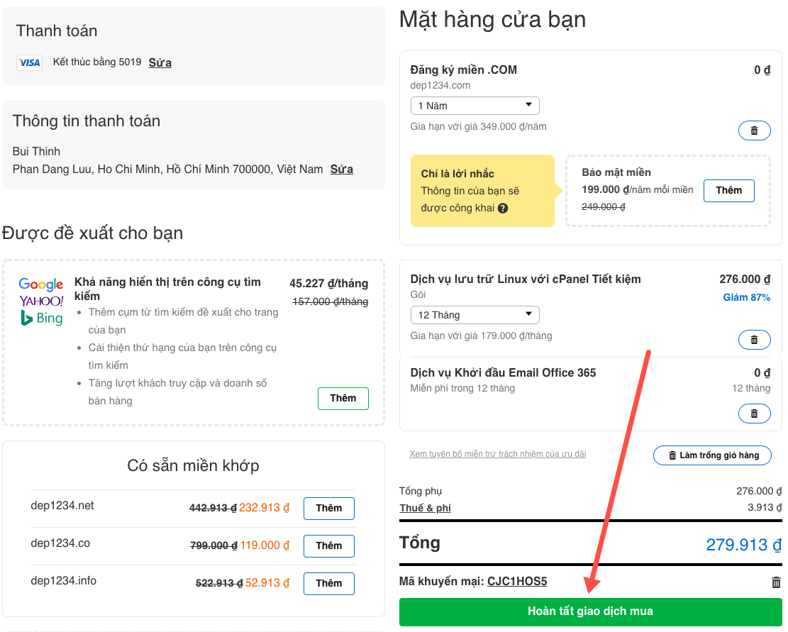Delete the .COM domain registration item

[754, 131]
